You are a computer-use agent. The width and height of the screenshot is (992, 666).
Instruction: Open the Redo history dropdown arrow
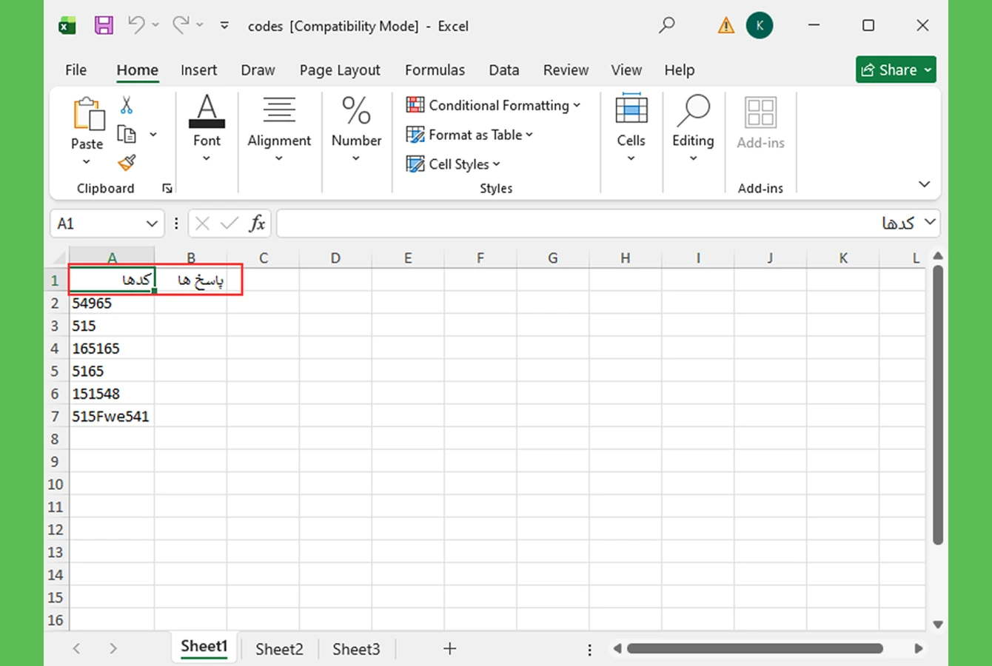pyautogui.click(x=200, y=25)
